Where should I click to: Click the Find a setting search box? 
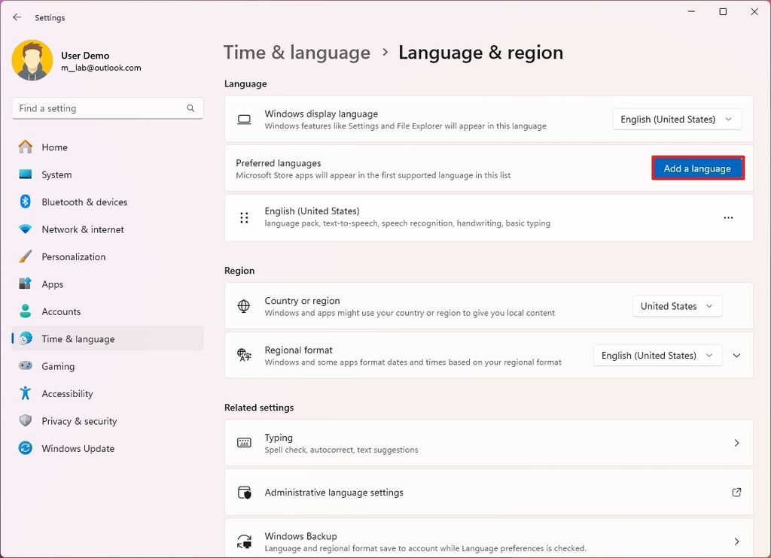[107, 108]
